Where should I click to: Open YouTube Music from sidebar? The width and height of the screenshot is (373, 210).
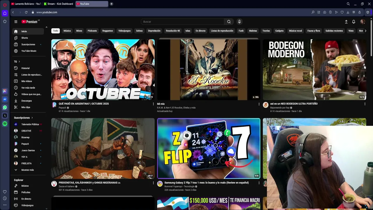[28, 51]
